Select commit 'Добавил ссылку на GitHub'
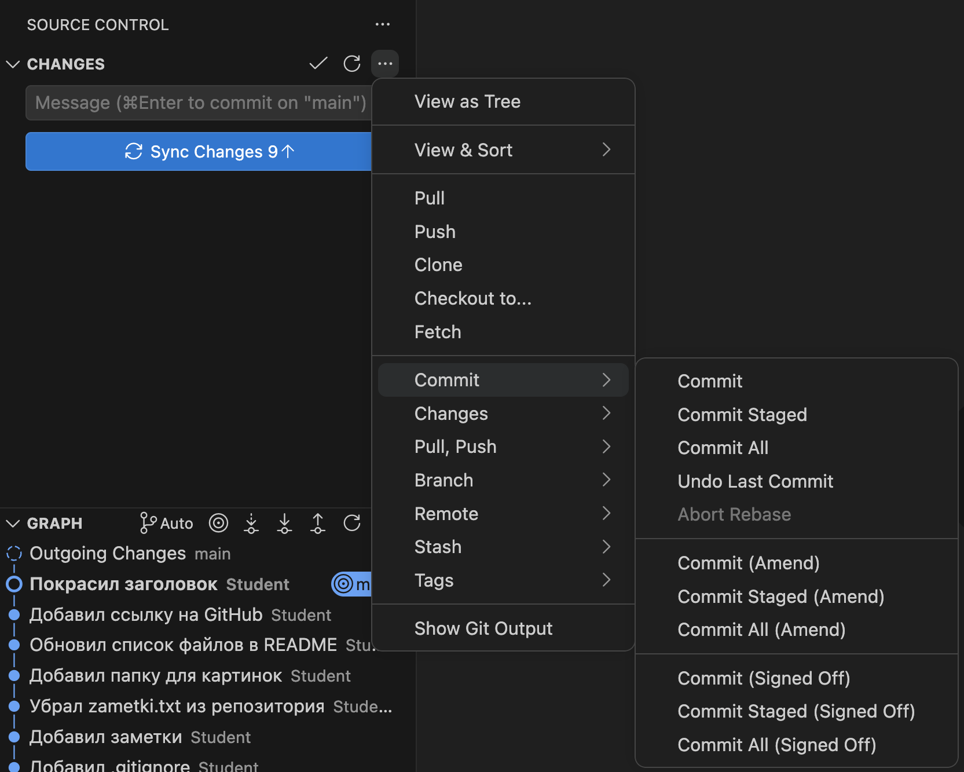Image resolution: width=964 pixels, height=772 pixels. [185, 615]
